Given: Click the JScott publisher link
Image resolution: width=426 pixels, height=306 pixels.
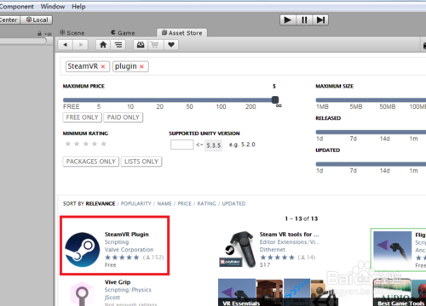Looking at the screenshot, I should (112, 297).
